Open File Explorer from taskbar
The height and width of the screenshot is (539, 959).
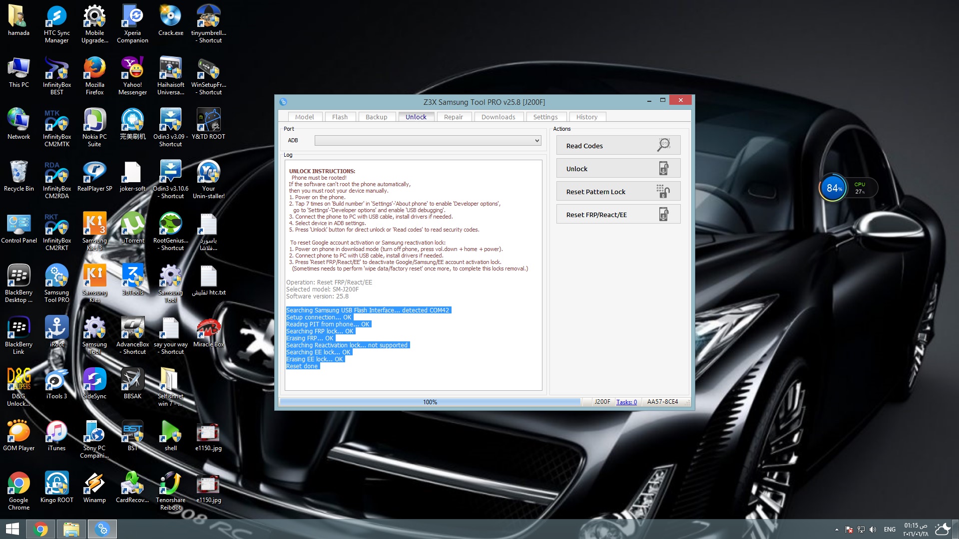coord(71,529)
